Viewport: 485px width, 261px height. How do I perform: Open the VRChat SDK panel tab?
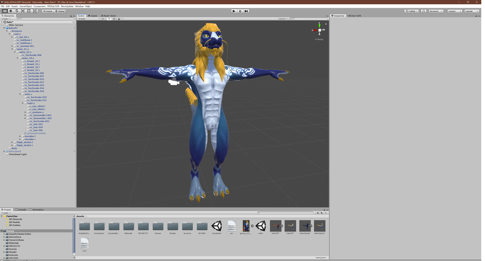click(x=354, y=15)
